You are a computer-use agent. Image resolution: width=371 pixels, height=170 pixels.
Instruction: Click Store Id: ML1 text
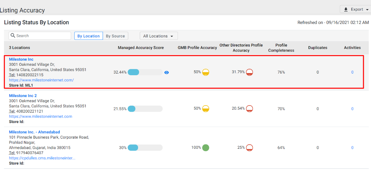tap(21, 85)
